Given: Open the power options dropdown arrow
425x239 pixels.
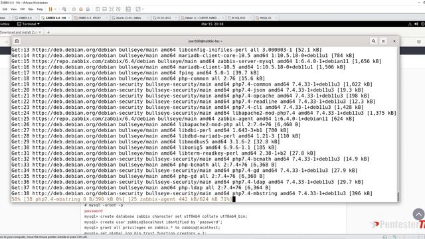Looking at the screenshot, I should click(56, 9).
